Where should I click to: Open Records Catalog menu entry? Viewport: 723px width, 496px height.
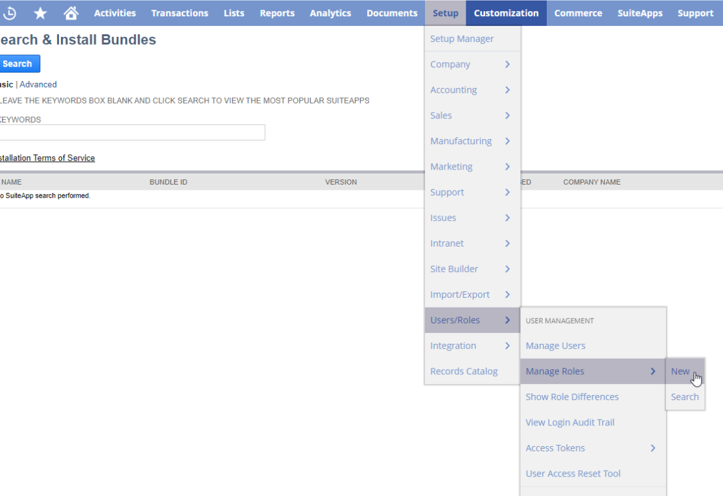473,371
